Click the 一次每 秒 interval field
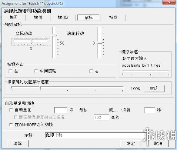The image size is (177, 150). click(150, 110)
